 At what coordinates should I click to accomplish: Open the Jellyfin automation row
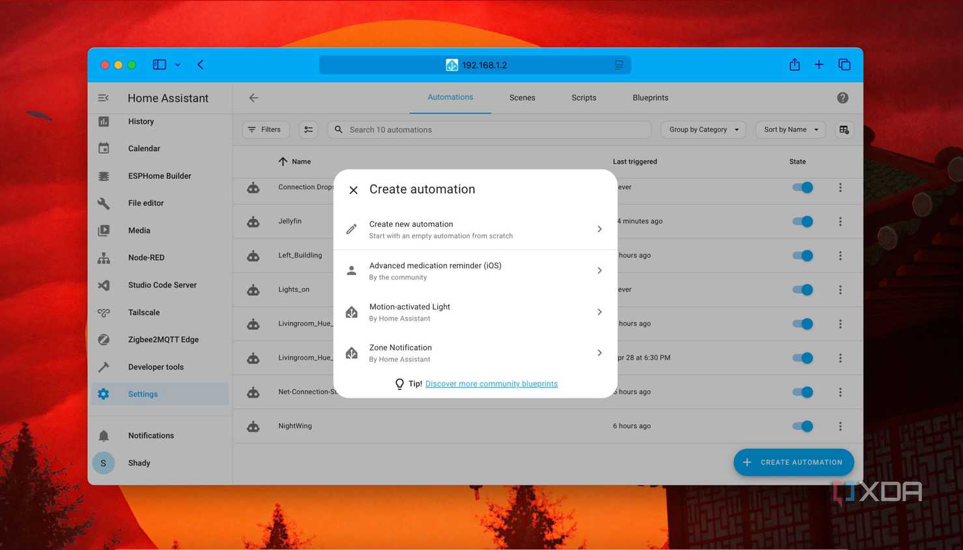click(548, 222)
